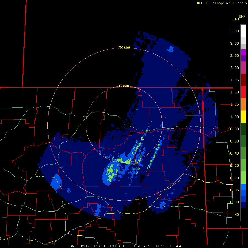Click the 0.60 legend value
This screenshot has height=248, width=248.
234,141
